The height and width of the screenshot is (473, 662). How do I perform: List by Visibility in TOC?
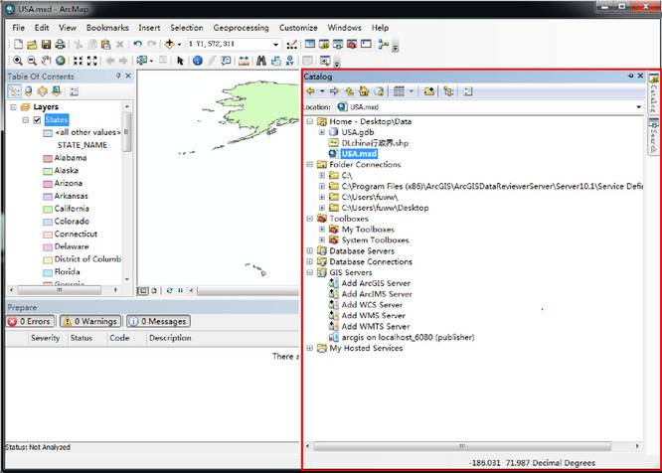point(42,91)
